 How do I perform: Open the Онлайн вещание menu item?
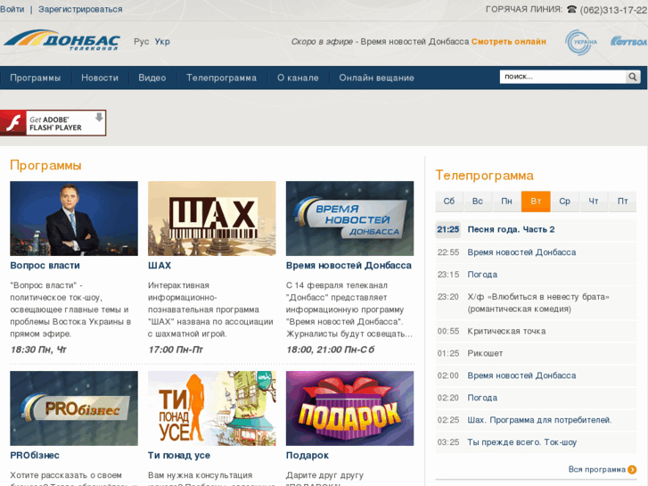click(x=376, y=78)
